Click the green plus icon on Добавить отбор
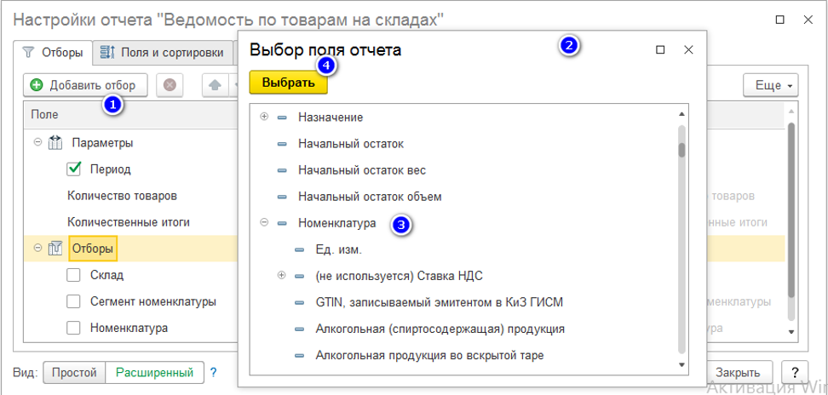828x395 pixels. coord(37,85)
